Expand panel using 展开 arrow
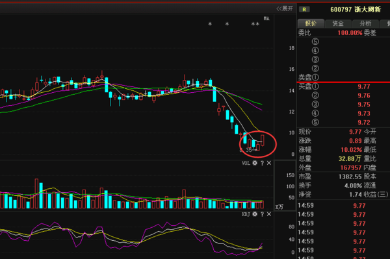This screenshot has width=390, height=259. (x=285, y=8)
